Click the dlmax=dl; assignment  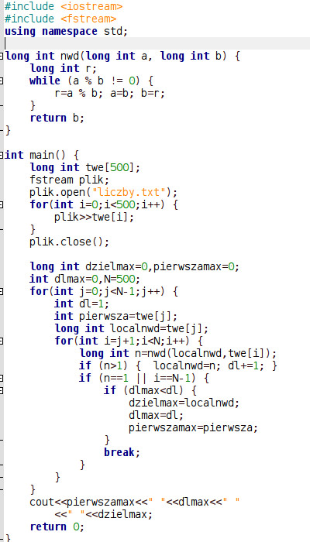[156, 416]
